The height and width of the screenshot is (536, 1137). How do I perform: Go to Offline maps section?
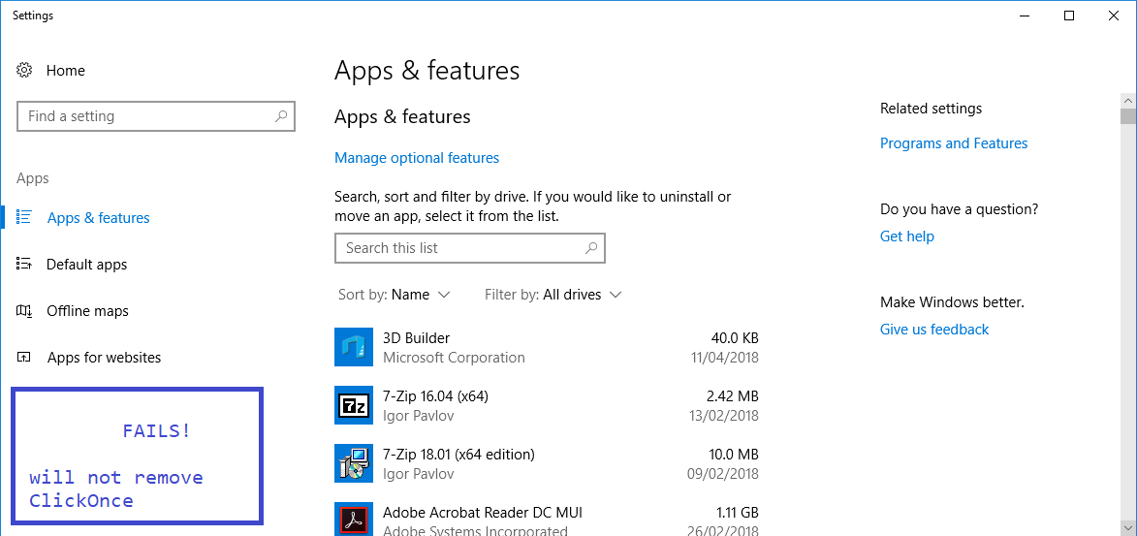click(x=88, y=311)
